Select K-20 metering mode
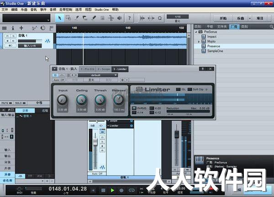Image resolution: width=274 pixels, height=197 pixels. coord(152,108)
